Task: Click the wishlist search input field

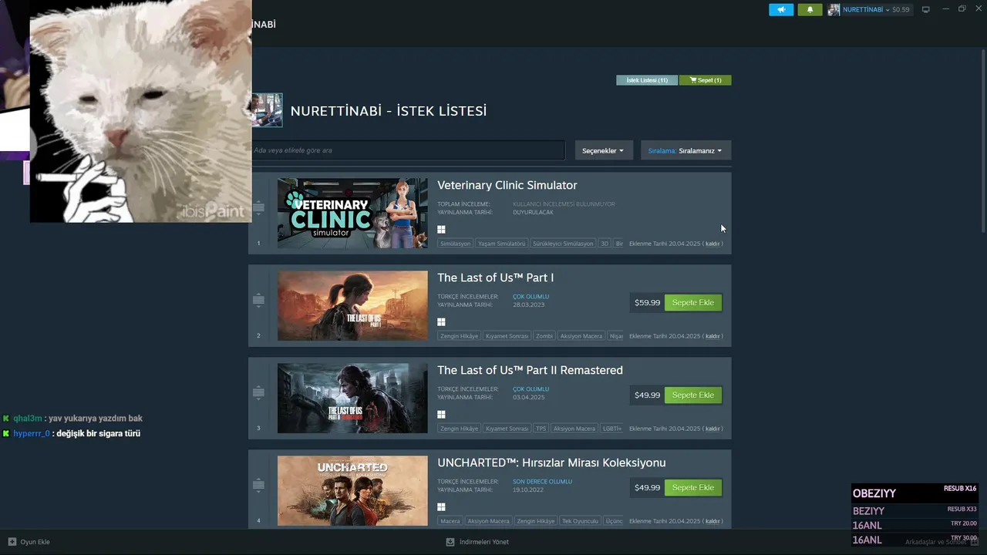Action: tap(407, 150)
